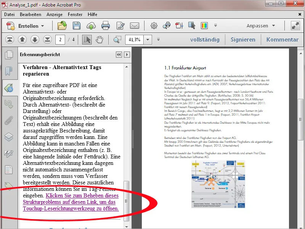Open the Anpassen dropdown

coord(261,26)
